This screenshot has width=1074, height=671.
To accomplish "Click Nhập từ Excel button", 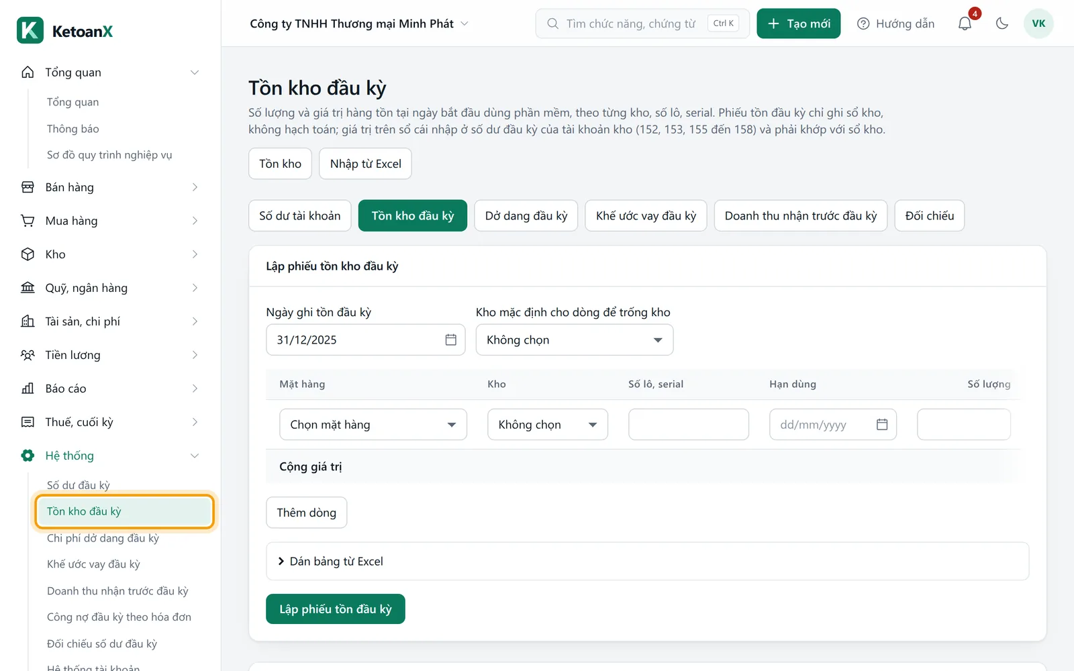I will [366, 164].
